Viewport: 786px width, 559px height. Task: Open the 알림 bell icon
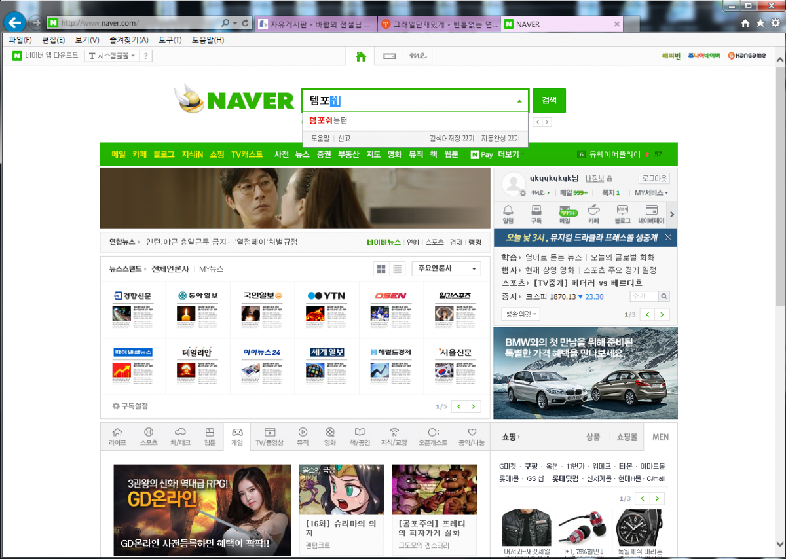508,213
